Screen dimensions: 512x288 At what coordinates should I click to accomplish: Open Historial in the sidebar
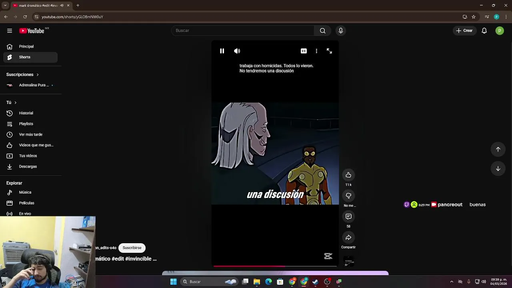[x=30, y=113]
